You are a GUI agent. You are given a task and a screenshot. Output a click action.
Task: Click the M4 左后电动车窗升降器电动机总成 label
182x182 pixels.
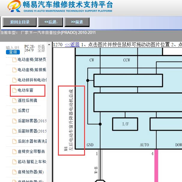coord(68,120)
